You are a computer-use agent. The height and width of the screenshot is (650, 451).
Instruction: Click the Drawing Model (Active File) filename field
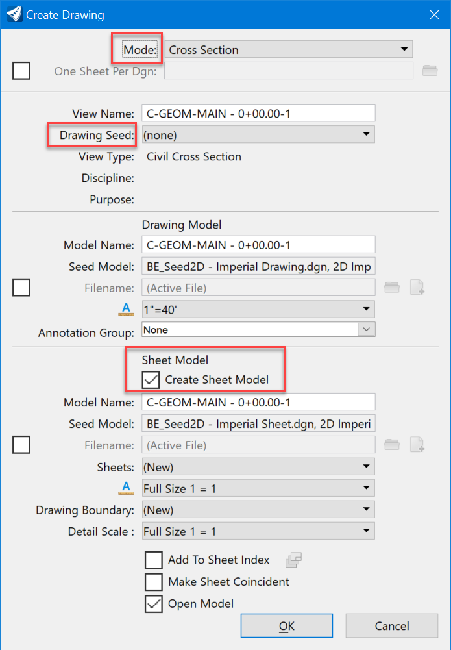(258, 287)
